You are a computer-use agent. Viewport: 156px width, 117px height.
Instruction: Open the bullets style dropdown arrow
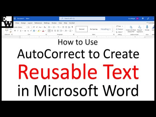click(x=51, y=27)
